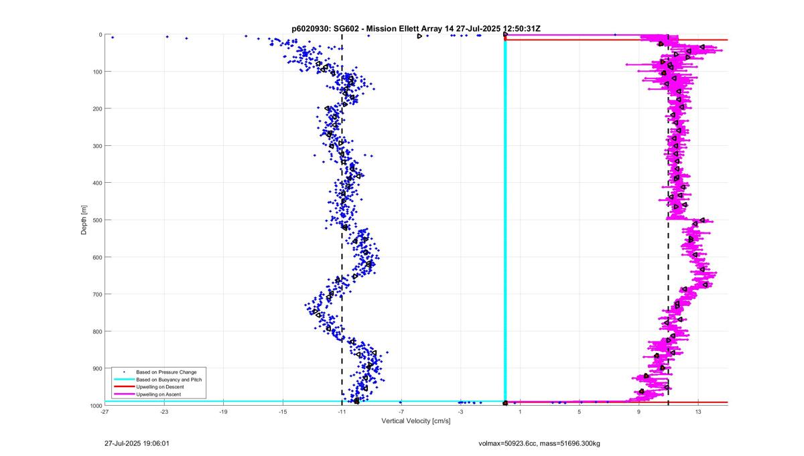This screenshot has width=804, height=456.
Task: Click the blue dot marker in the legend
Action: point(124,372)
